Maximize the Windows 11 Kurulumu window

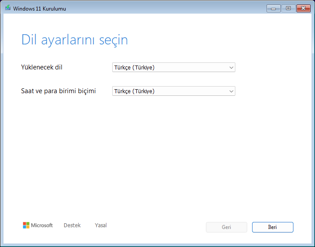[x=288, y=8]
